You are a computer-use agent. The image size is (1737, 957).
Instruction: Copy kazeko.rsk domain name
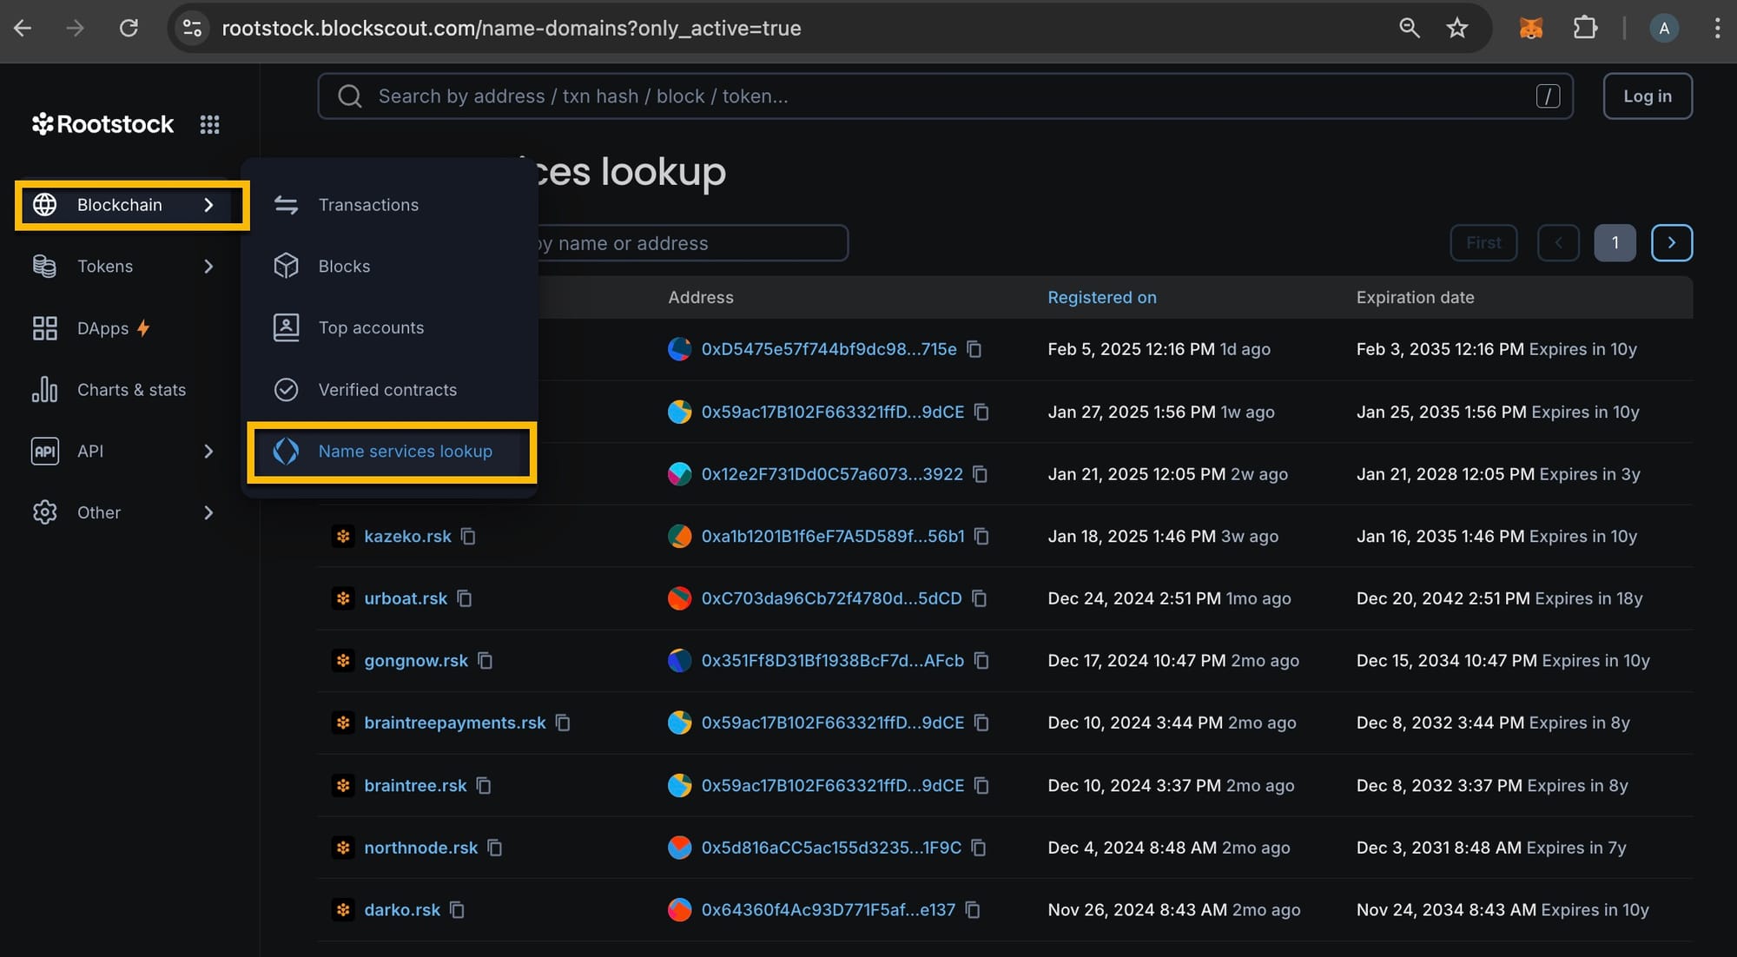[x=468, y=537]
